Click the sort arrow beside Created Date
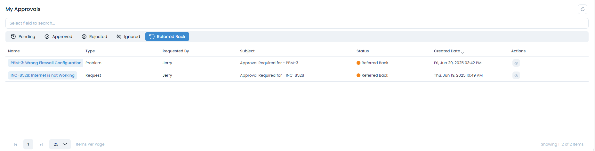Image resolution: width=595 pixels, height=151 pixels. point(462,52)
